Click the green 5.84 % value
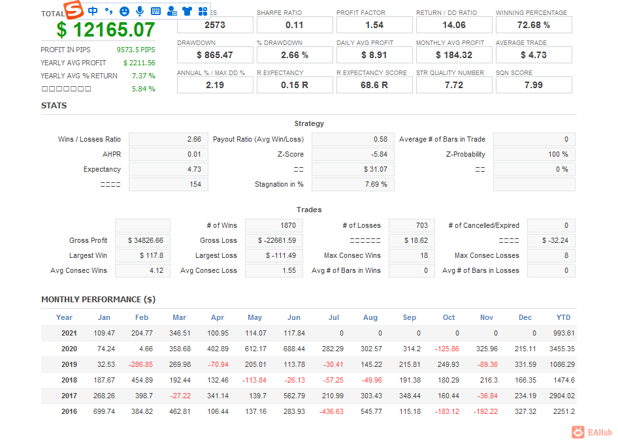The height and width of the screenshot is (442, 618). 144,89
